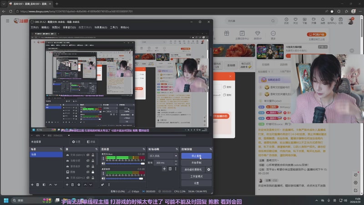This screenshot has width=364, height=205.
Task: Open source properties gear in 来源 panel footer
Action: [x=79, y=184]
